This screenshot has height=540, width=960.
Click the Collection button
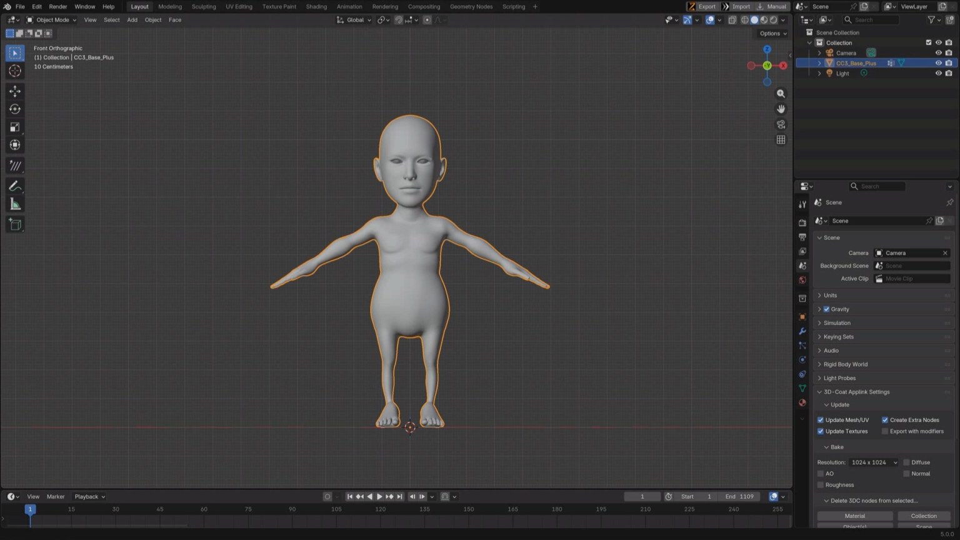click(924, 516)
